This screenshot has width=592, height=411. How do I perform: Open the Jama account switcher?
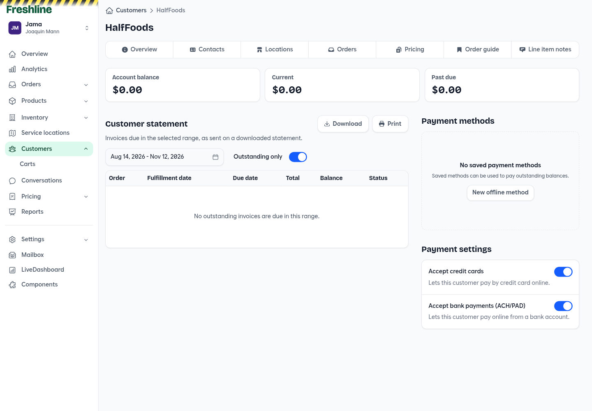(x=49, y=28)
